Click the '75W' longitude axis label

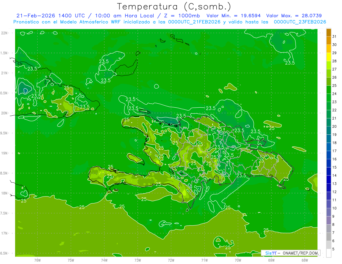pyautogui.click(x=71, y=260)
